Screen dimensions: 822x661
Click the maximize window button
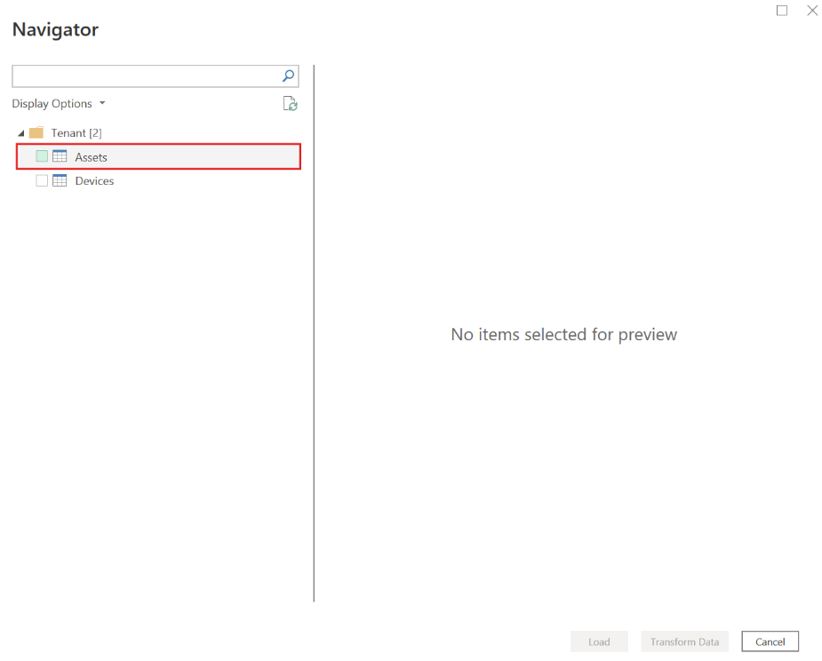(781, 10)
